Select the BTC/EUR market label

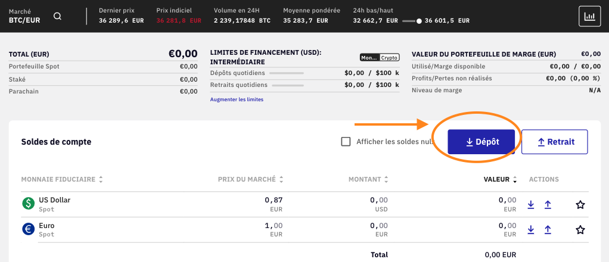pos(24,20)
